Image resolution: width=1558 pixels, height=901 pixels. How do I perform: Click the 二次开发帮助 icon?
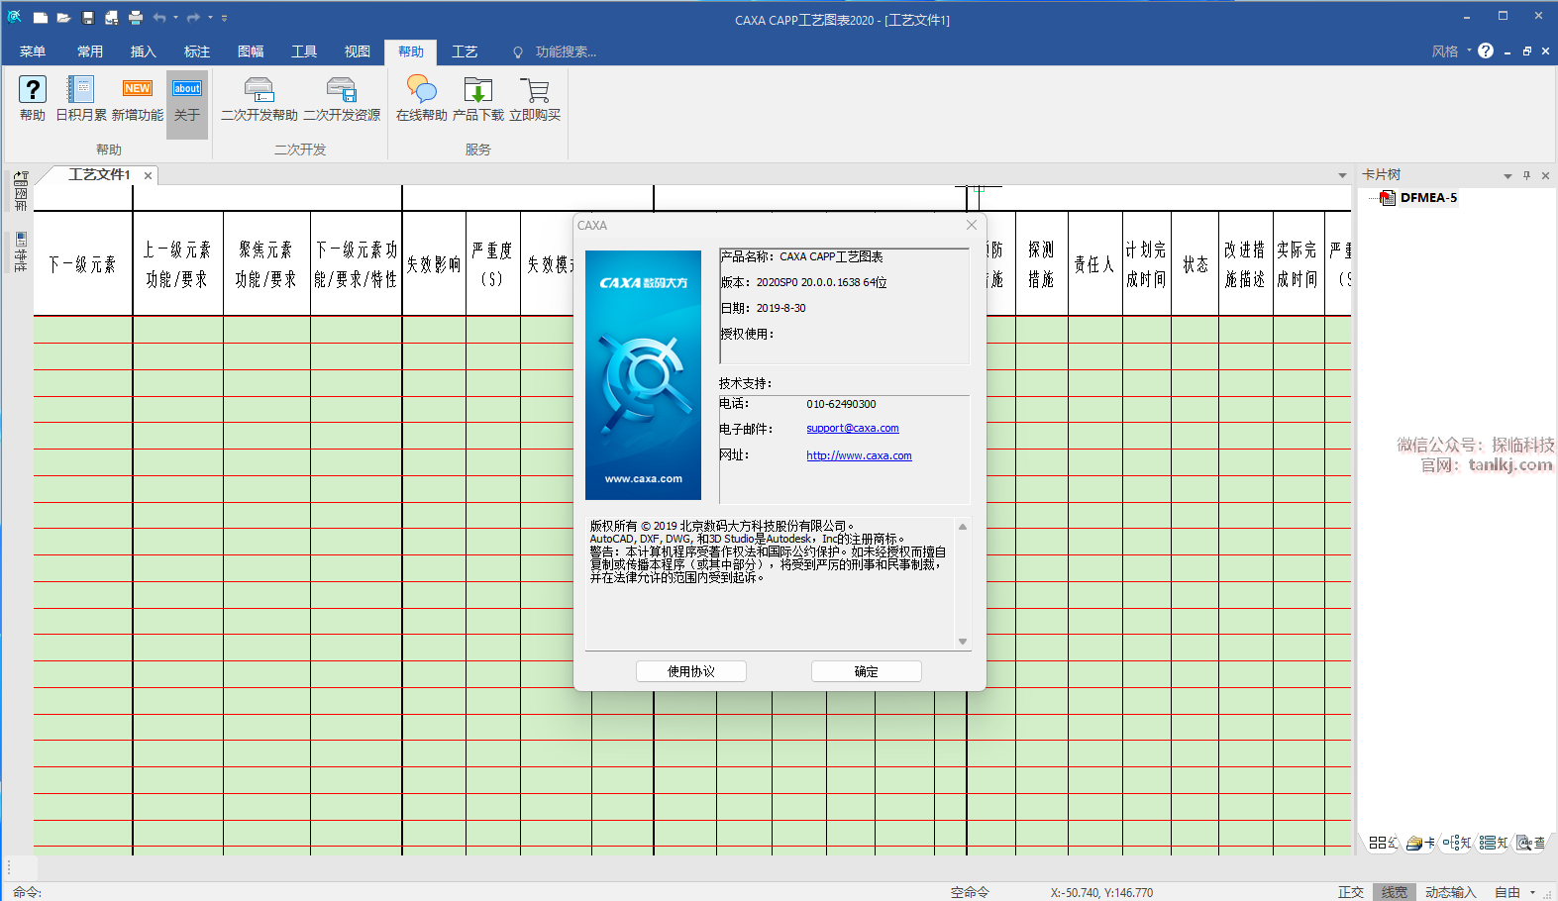(259, 90)
